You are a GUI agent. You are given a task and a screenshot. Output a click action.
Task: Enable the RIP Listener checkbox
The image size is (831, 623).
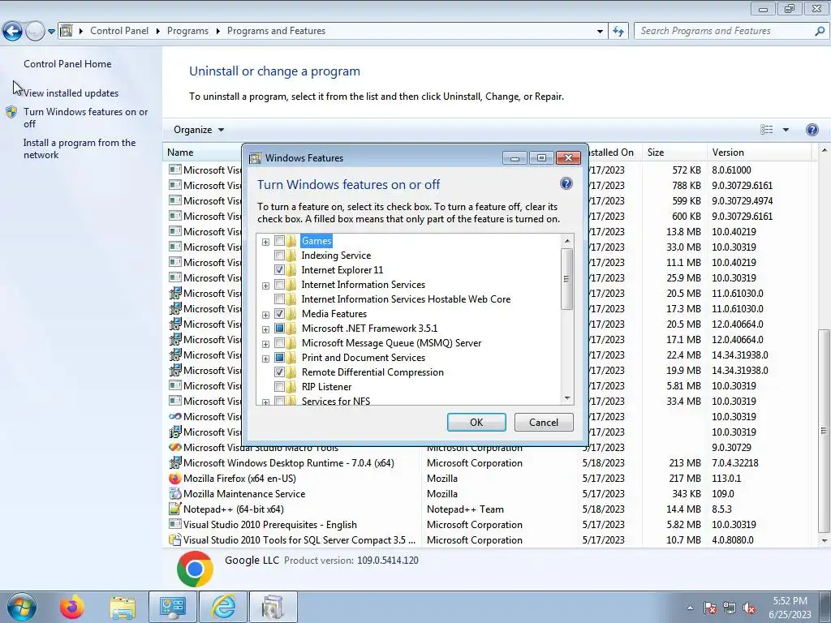pos(279,387)
